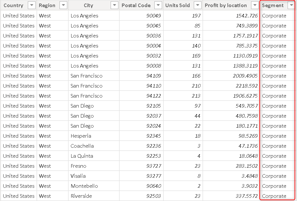Select the Montebello city cell
The width and height of the screenshot is (297, 201).
coord(84,186)
